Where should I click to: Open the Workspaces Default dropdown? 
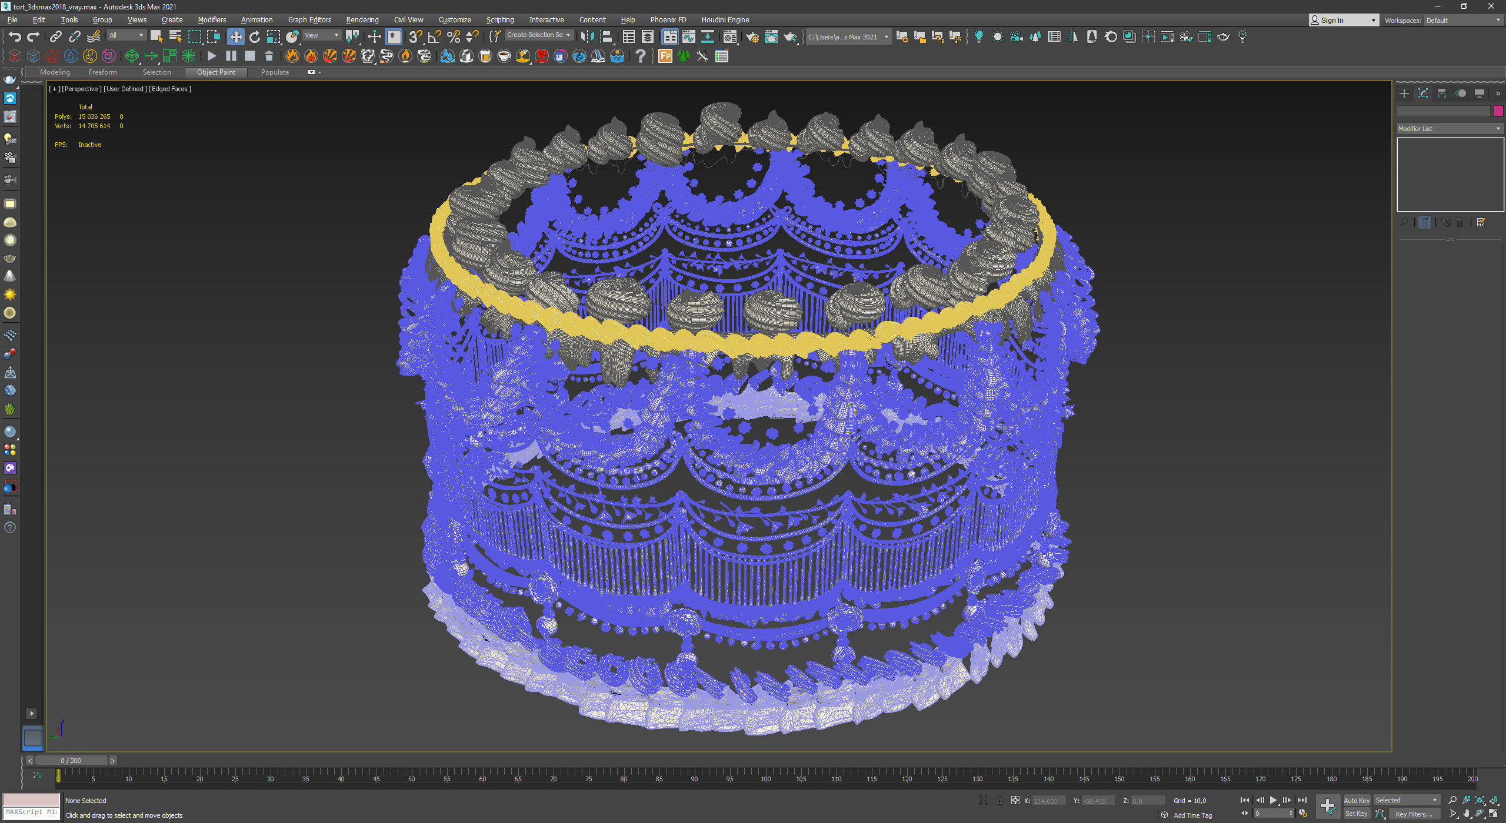pos(1462,21)
